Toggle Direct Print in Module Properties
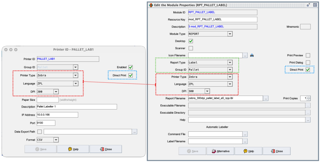Viewport: 321px width, 163px height. 308,69
